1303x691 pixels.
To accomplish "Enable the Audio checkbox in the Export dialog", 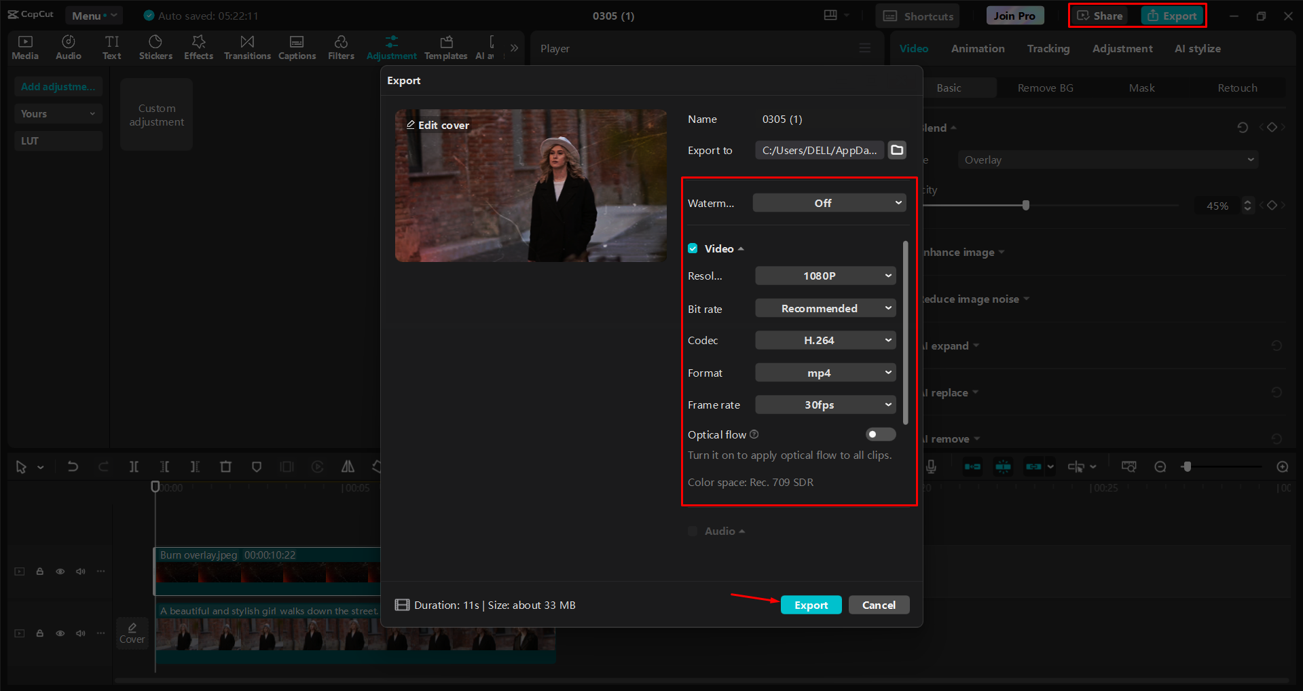I will [x=692, y=531].
